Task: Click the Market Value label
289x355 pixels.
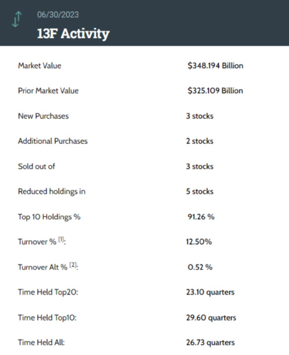Action: pyautogui.click(x=40, y=66)
